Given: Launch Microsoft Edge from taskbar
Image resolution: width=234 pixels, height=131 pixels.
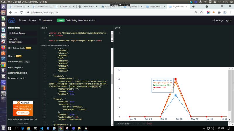Looking at the screenshot, I should point(23,128).
